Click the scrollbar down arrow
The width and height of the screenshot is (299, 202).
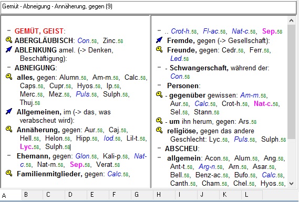tap(291, 184)
